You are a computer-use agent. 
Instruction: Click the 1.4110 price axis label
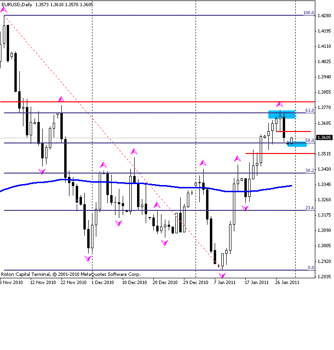coord(324,46)
